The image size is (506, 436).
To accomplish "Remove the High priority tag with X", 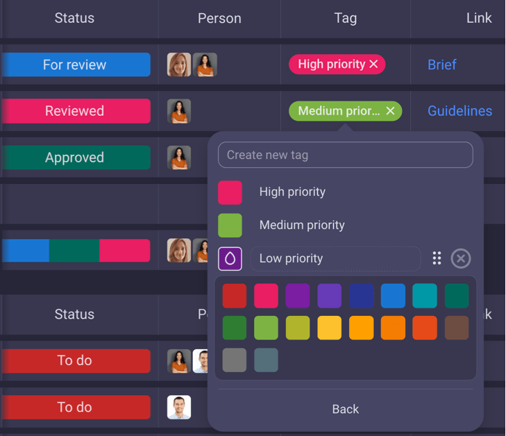I will (373, 65).
